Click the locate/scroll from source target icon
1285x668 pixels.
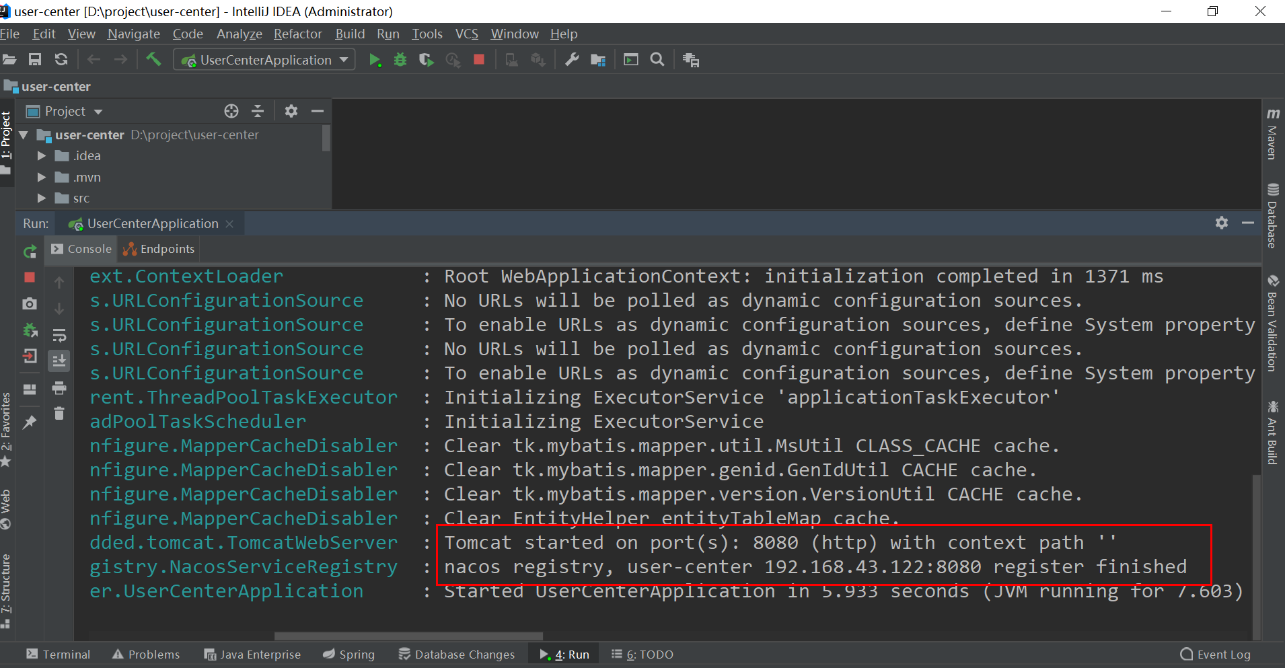click(x=231, y=111)
